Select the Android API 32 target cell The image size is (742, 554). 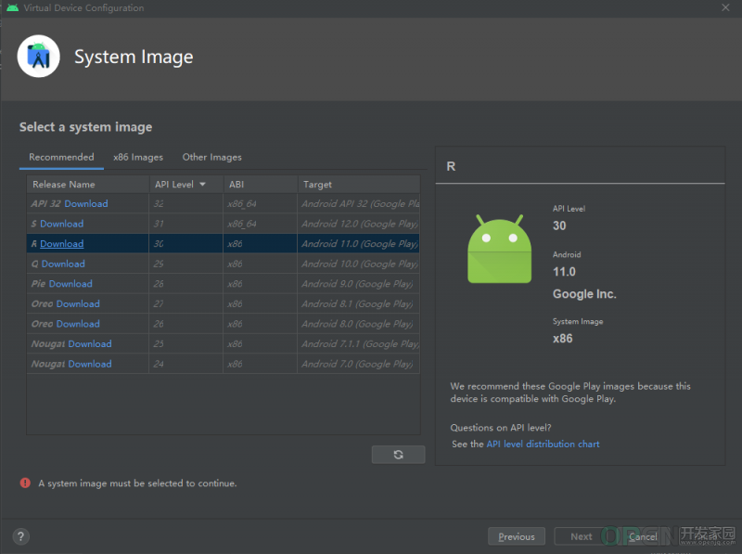click(359, 203)
